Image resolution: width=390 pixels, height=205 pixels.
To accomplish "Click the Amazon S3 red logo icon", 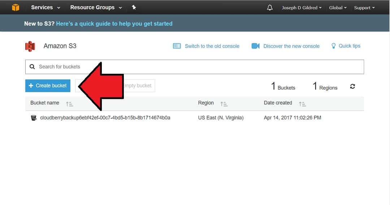I will coord(30,46).
